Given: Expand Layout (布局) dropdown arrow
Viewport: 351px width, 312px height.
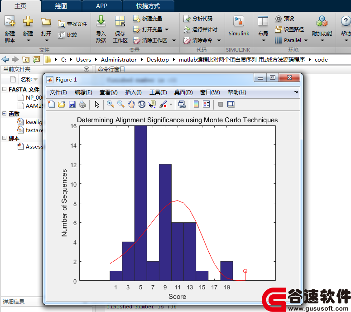Looking at the screenshot, I should tap(263, 40).
